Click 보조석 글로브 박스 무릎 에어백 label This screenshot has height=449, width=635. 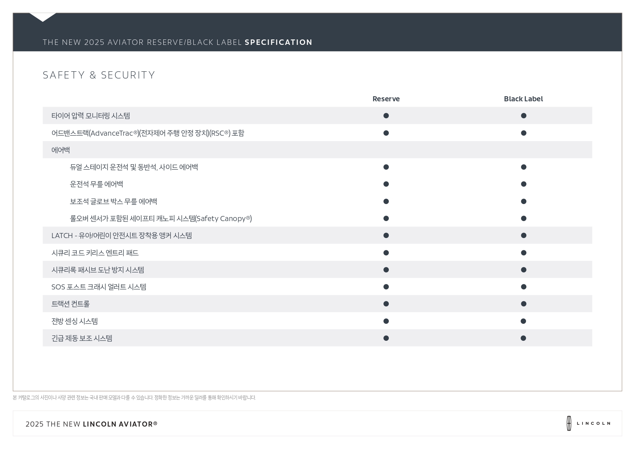113,202
